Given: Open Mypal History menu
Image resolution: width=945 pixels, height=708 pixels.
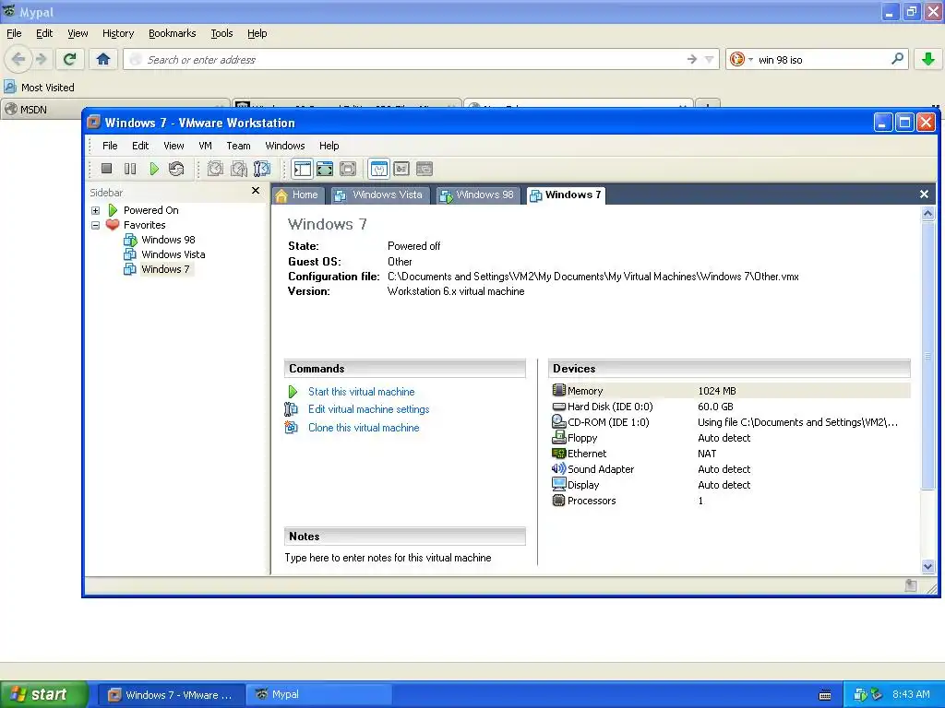Looking at the screenshot, I should (x=118, y=34).
